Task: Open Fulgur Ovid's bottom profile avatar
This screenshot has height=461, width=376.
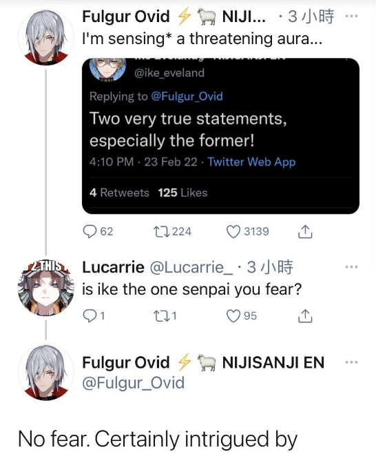Action: (x=45, y=373)
